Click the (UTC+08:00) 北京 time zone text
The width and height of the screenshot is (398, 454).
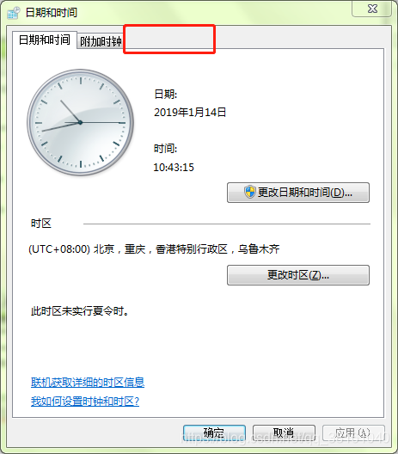pos(154,249)
